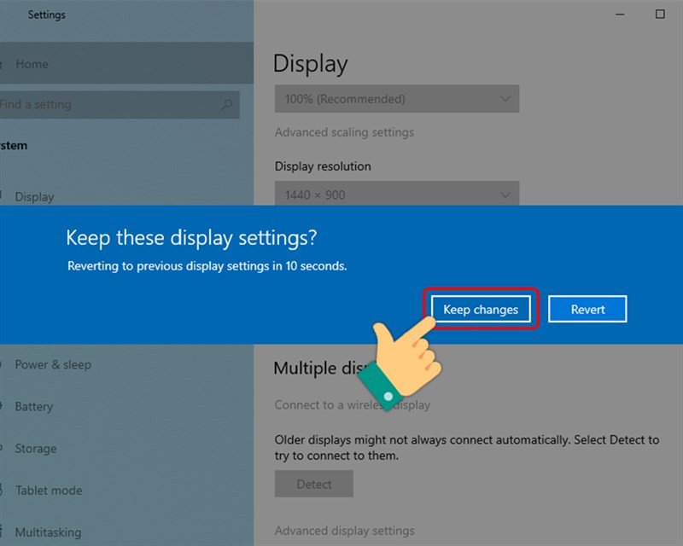Open Advanced display settings
This screenshot has width=683, height=546.
click(343, 530)
